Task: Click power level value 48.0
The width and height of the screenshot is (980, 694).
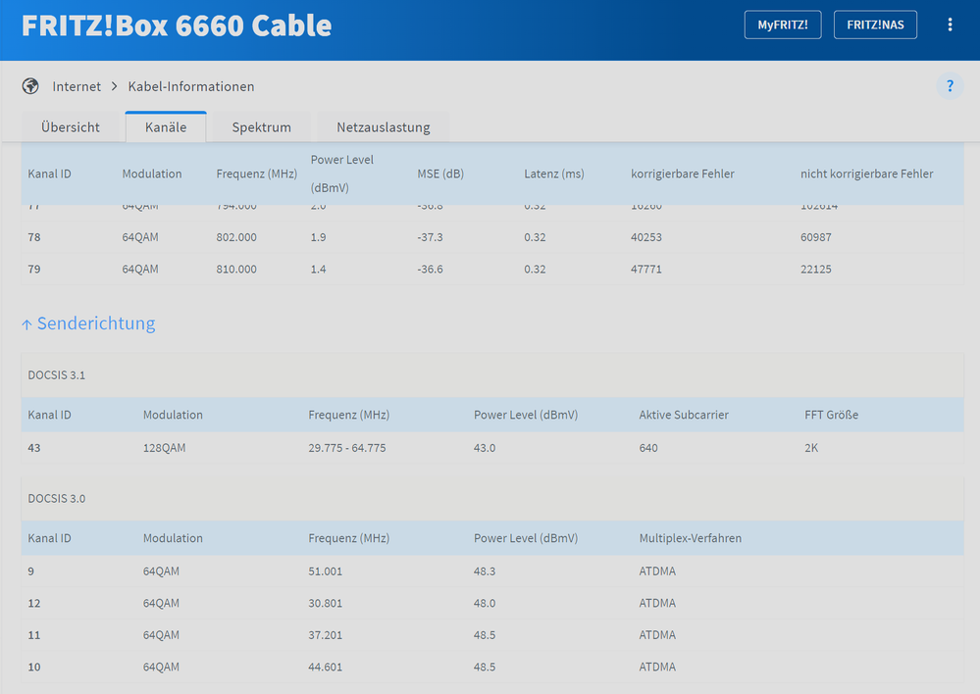Action: coord(485,604)
